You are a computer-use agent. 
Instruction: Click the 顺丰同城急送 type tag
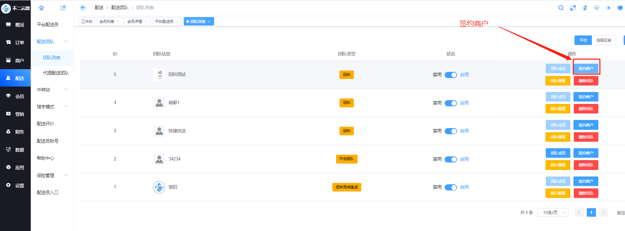pos(347,187)
